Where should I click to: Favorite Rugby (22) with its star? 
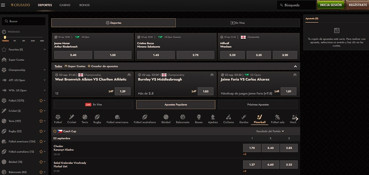(x=41, y=131)
